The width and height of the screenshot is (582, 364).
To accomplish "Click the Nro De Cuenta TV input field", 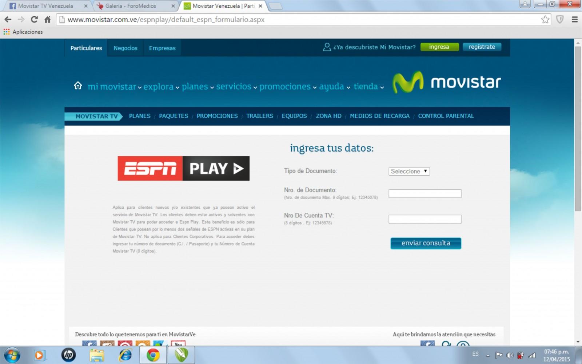I will pyautogui.click(x=425, y=219).
